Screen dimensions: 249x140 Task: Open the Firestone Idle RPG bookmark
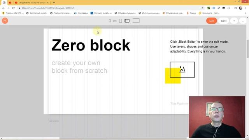(x=13, y=13)
